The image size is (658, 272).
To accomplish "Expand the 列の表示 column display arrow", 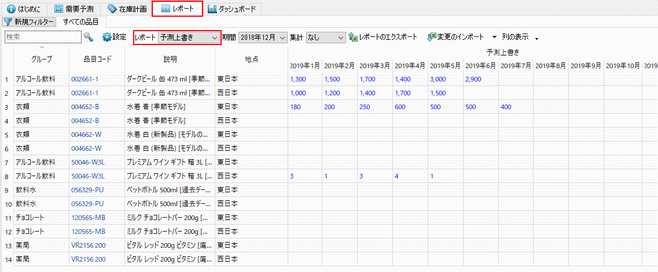I will pyautogui.click(x=536, y=39).
